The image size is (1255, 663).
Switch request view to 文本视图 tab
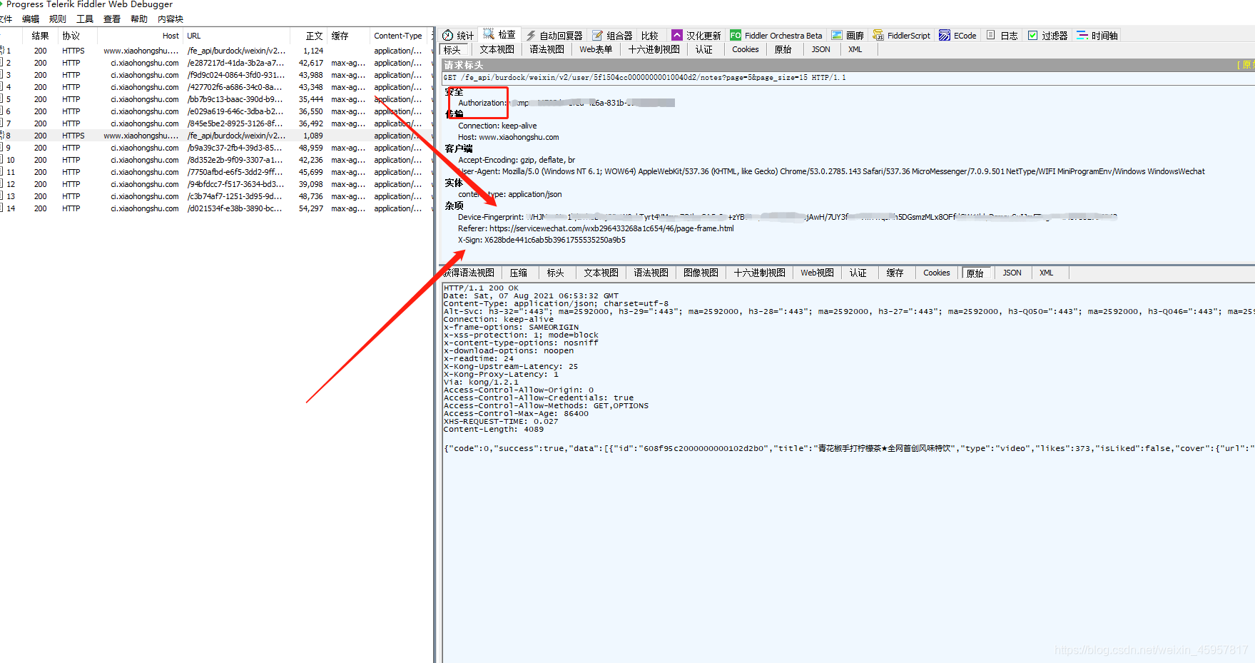point(497,49)
